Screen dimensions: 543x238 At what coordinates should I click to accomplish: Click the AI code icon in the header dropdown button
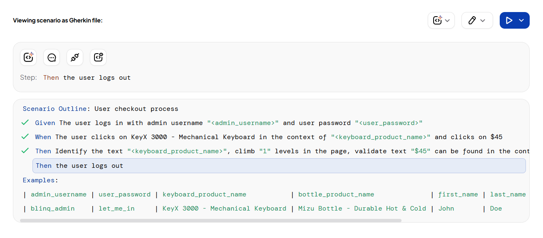[437, 20]
